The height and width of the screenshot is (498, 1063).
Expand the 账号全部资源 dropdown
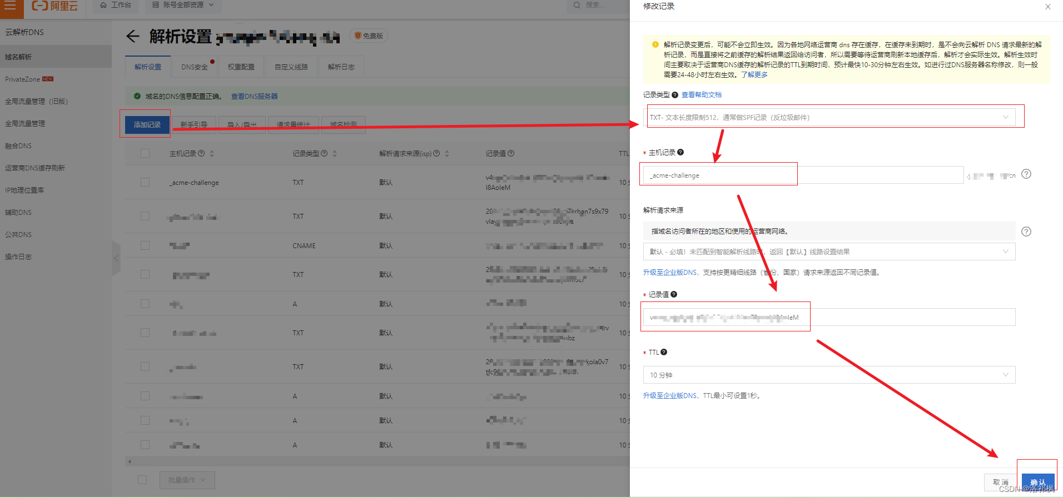click(x=183, y=5)
